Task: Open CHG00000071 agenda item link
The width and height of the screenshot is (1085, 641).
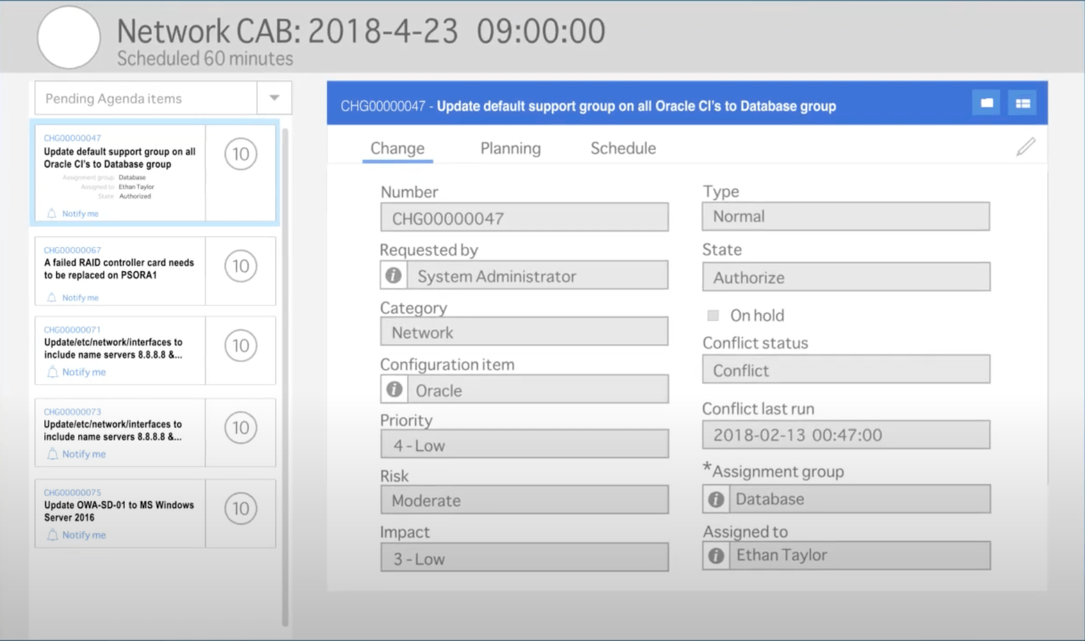Action: (72, 329)
